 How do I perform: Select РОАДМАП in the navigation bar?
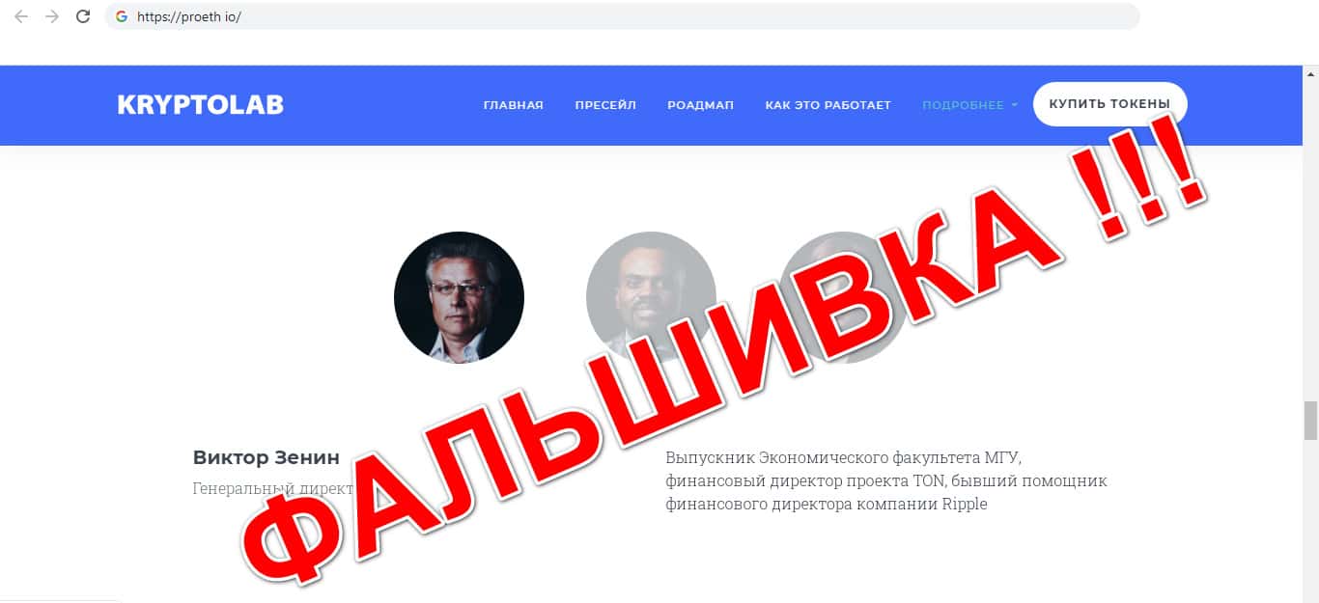tap(700, 105)
